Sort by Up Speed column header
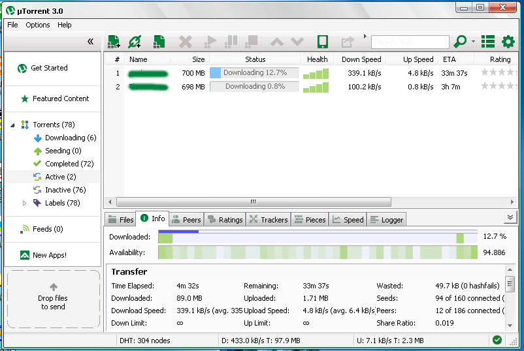Screen dimensions: 524x351 [412, 59]
